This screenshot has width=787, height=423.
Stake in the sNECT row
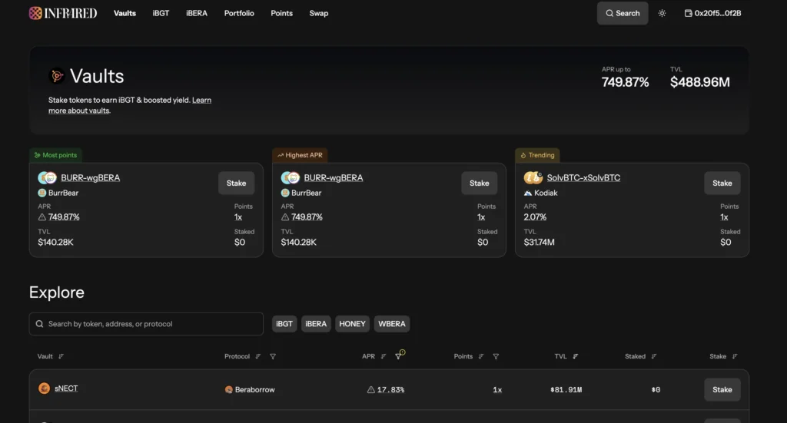[722, 389]
